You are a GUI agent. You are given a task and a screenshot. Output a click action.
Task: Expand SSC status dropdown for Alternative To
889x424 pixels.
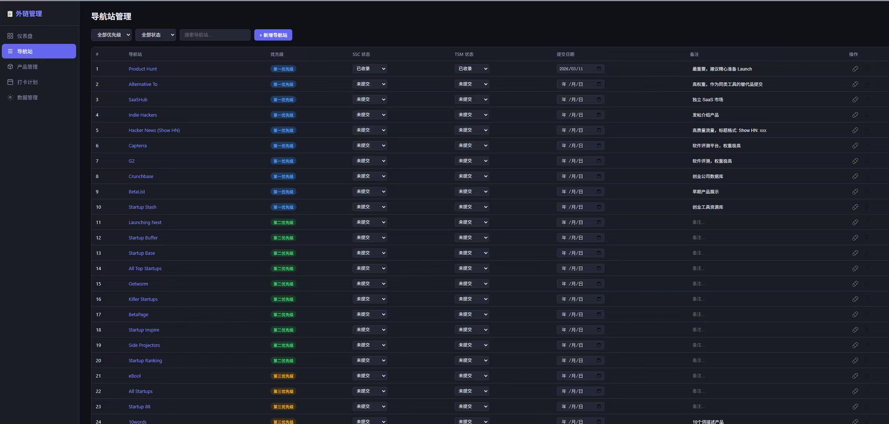coord(370,84)
